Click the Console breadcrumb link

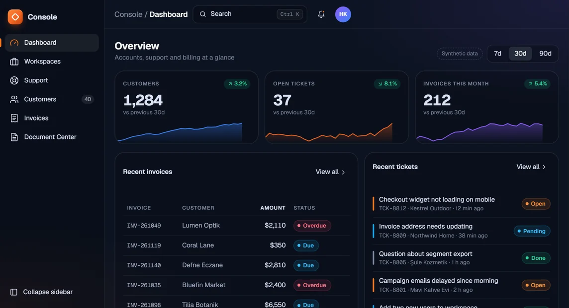tap(128, 14)
